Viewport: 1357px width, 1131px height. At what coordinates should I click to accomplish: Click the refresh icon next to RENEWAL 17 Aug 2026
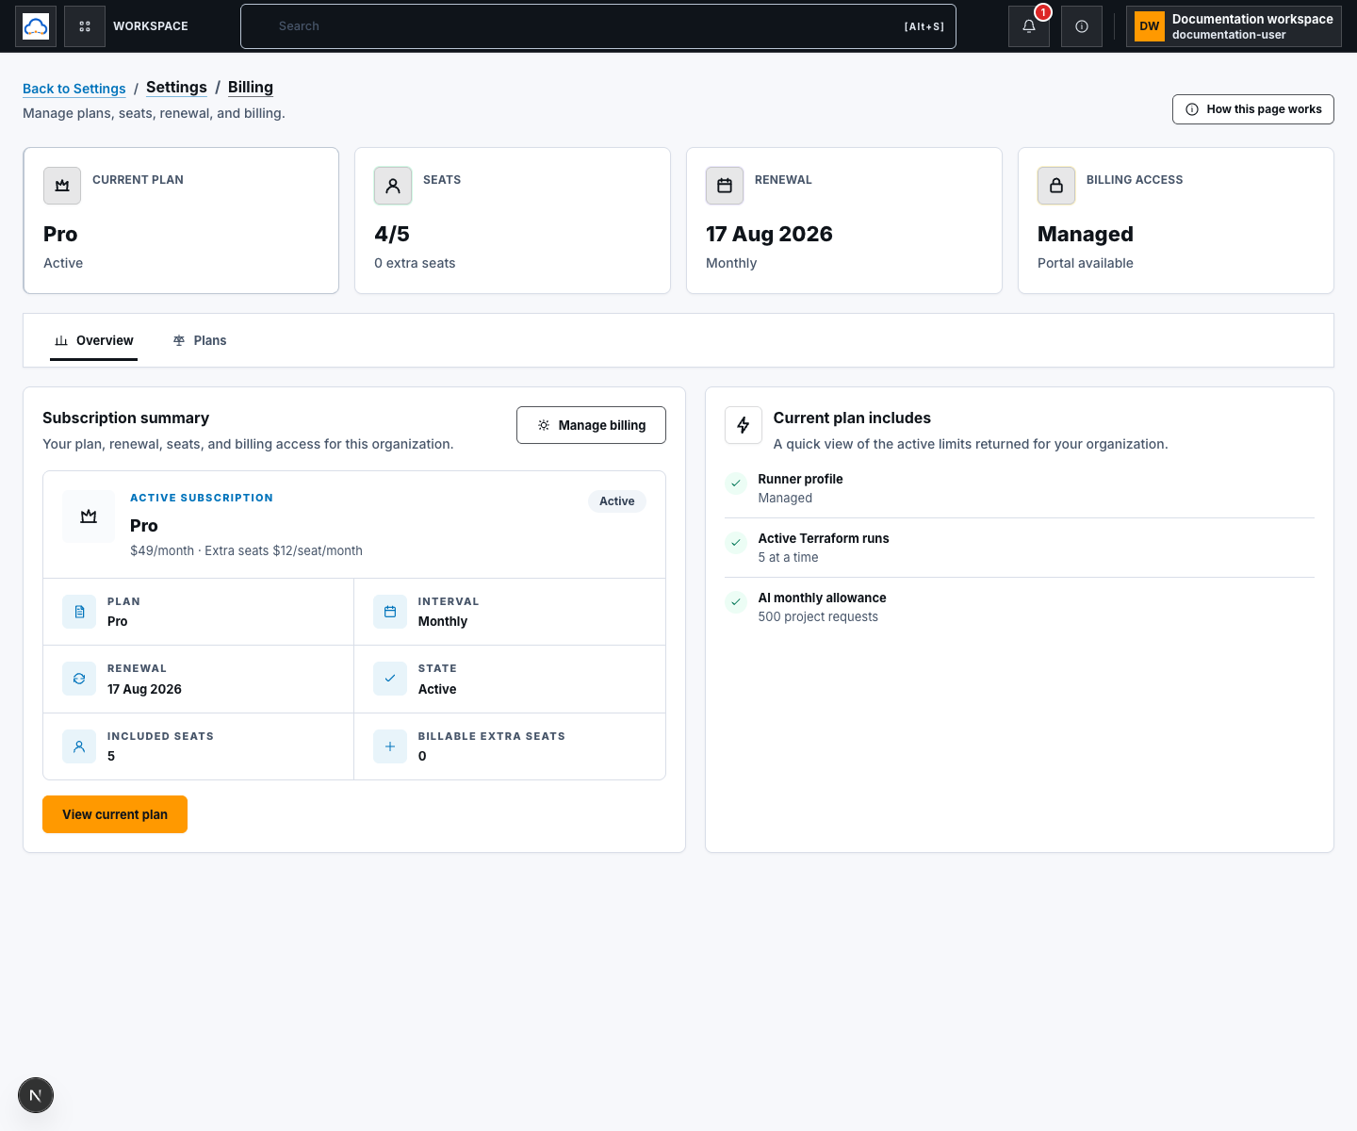79,679
